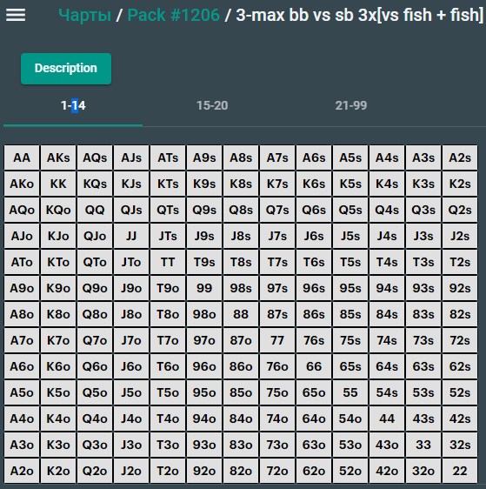Pick the 32o hand cell
The width and height of the screenshot is (486, 489).
point(423,471)
